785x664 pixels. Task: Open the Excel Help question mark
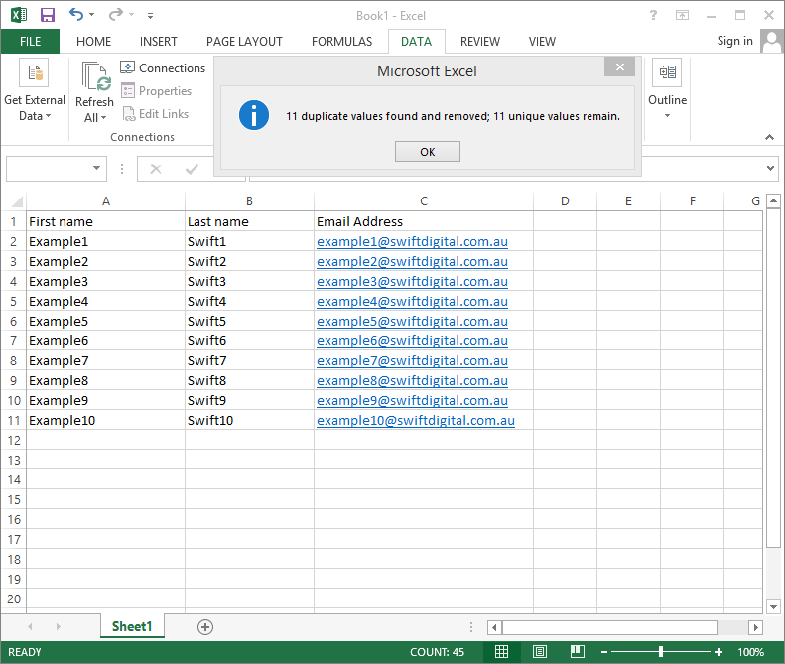[653, 15]
